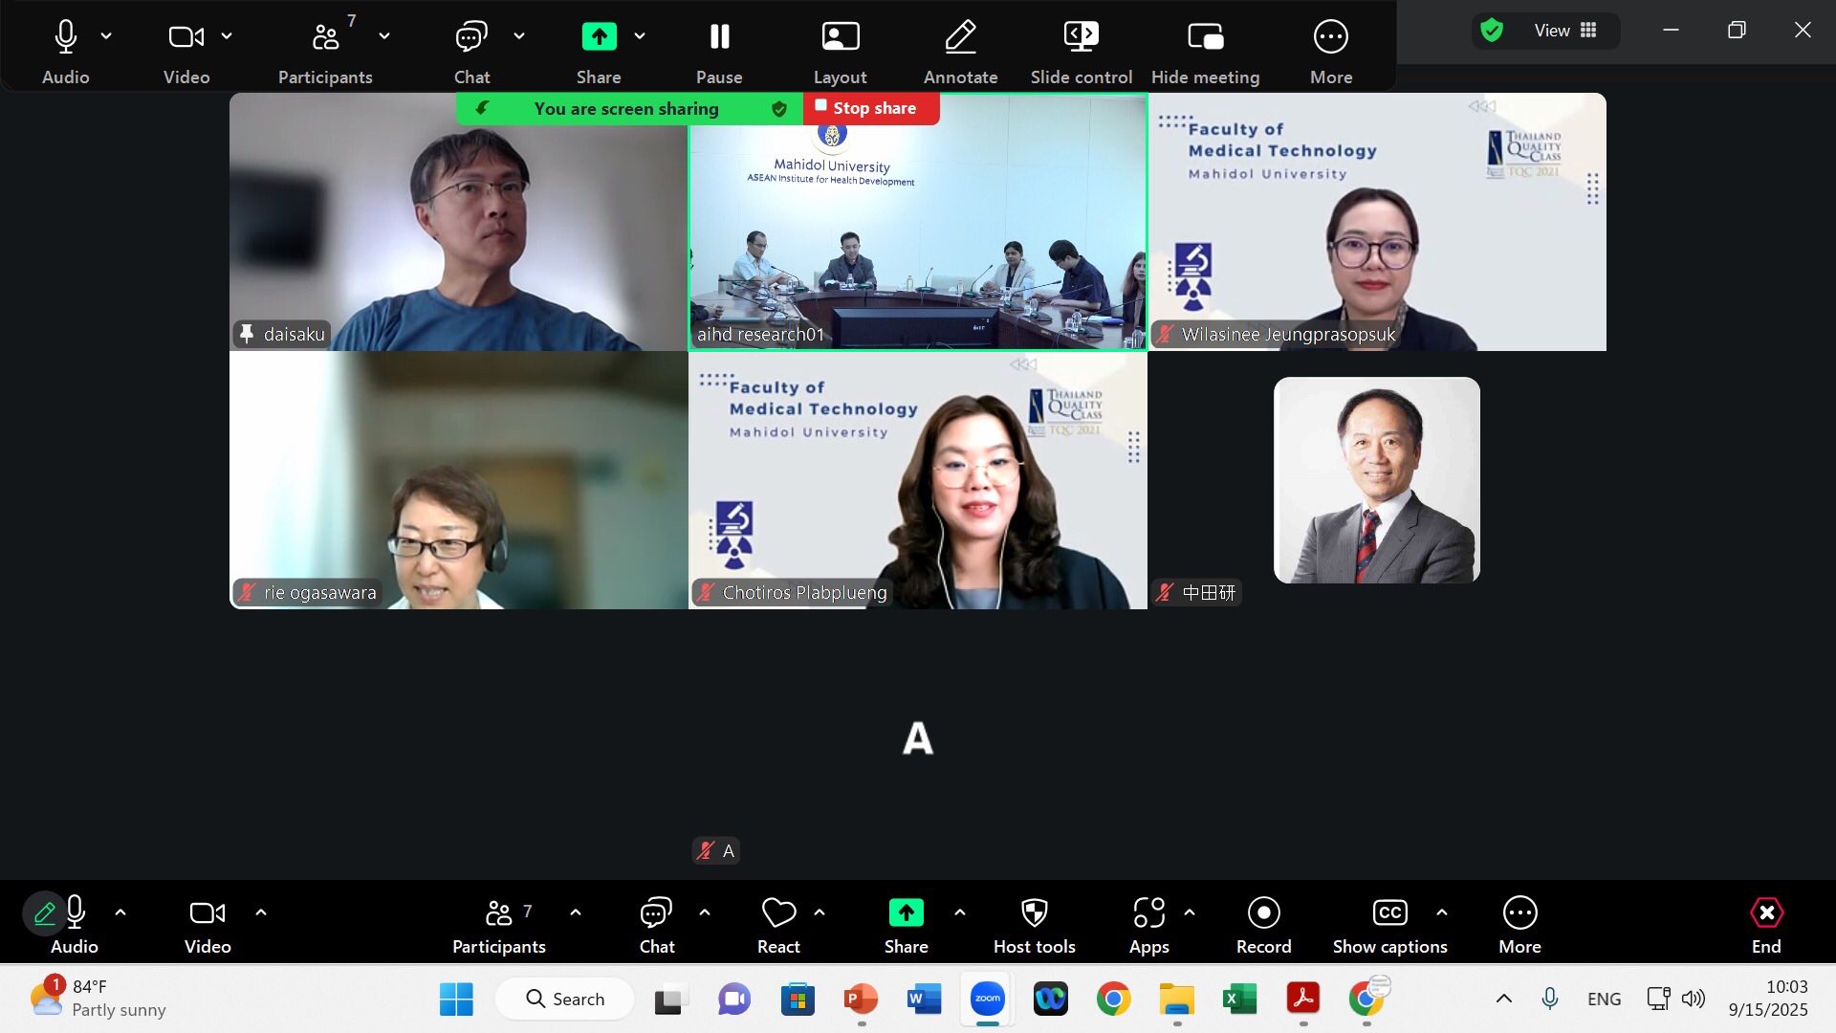Click the React heart icon

(x=778, y=913)
